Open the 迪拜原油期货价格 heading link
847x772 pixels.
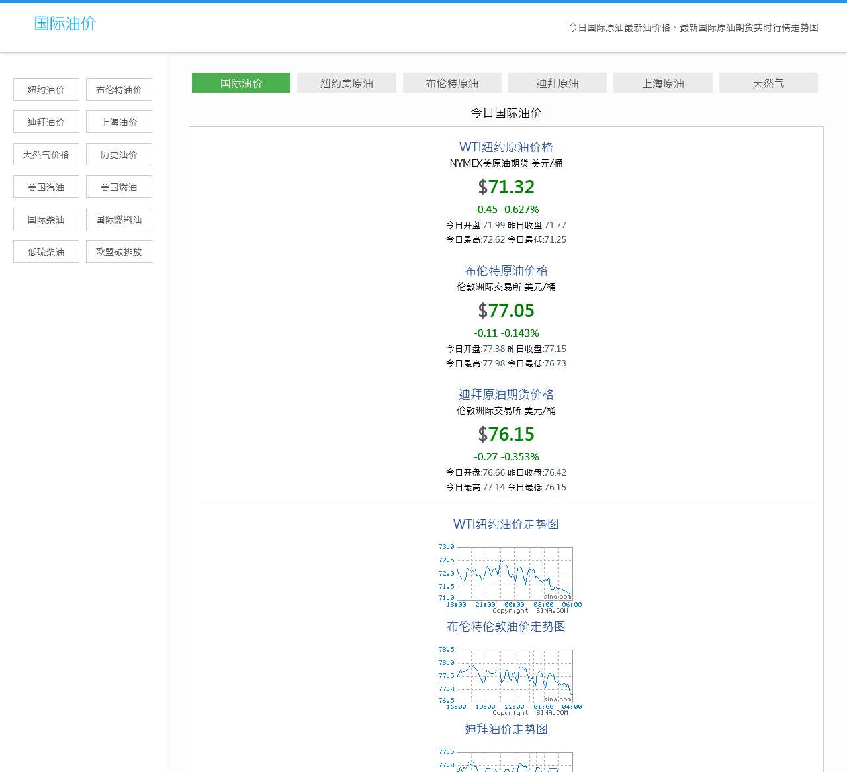pos(506,394)
